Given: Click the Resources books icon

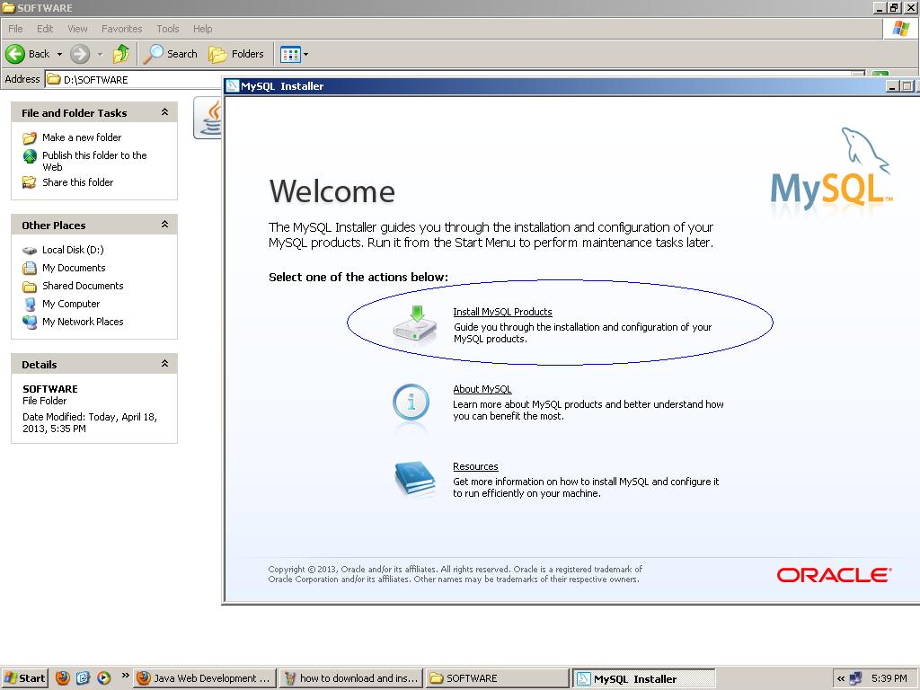Looking at the screenshot, I should pyautogui.click(x=415, y=479).
